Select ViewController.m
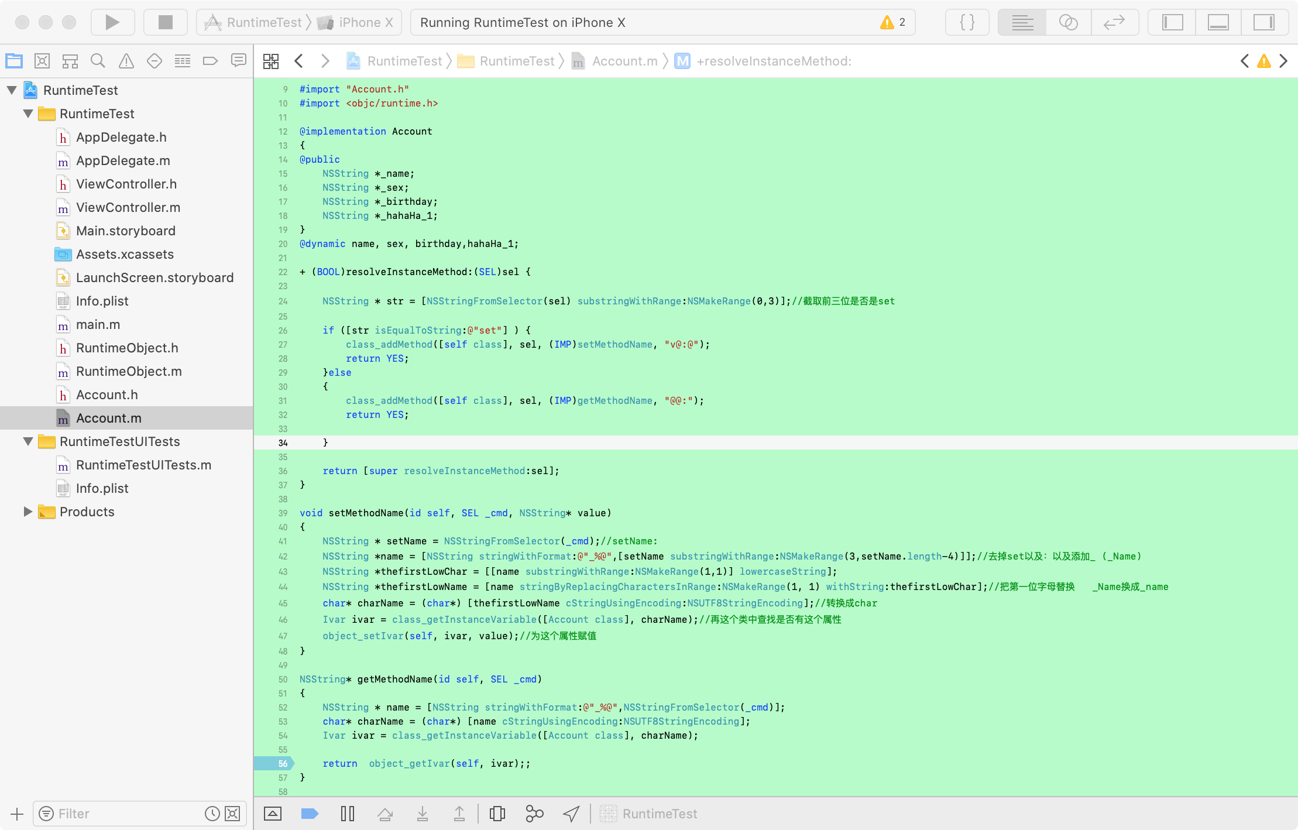 [128, 207]
